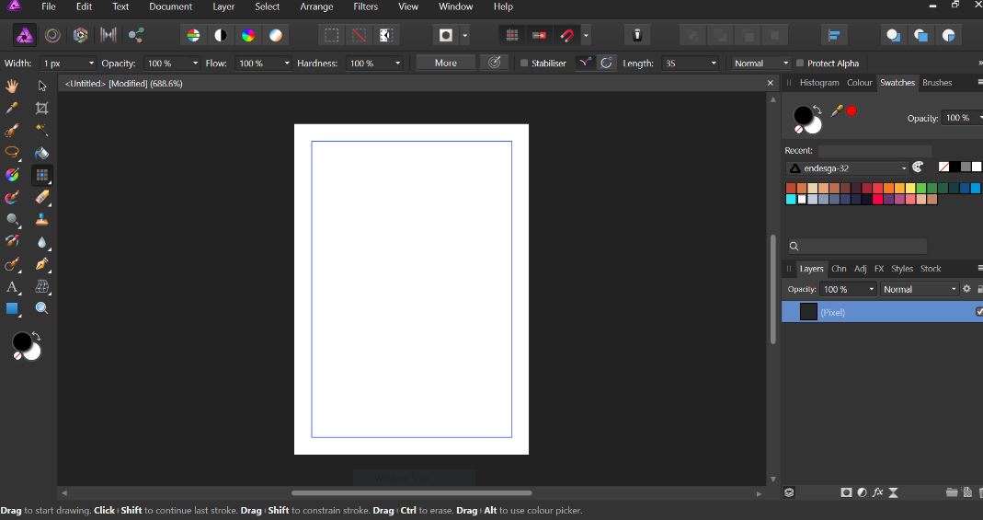Switch to the Histogram tab
This screenshot has width=983, height=520.
tap(818, 82)
